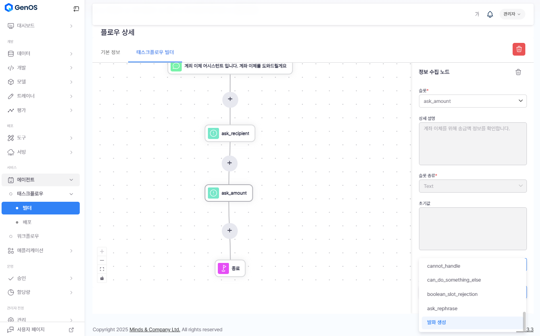The height and width of the screenshot is (336, 540).
Task: Choose 발화 생성 from the dropdown list
Action: click(x=472, y=322)
